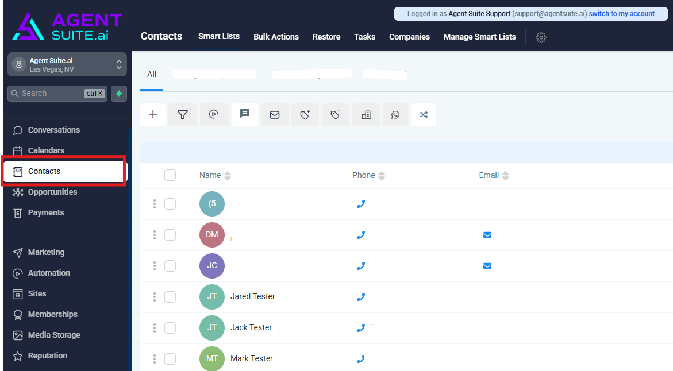Sort by the Name column arrows
This screenshot has width=673, height=371.
228,175
